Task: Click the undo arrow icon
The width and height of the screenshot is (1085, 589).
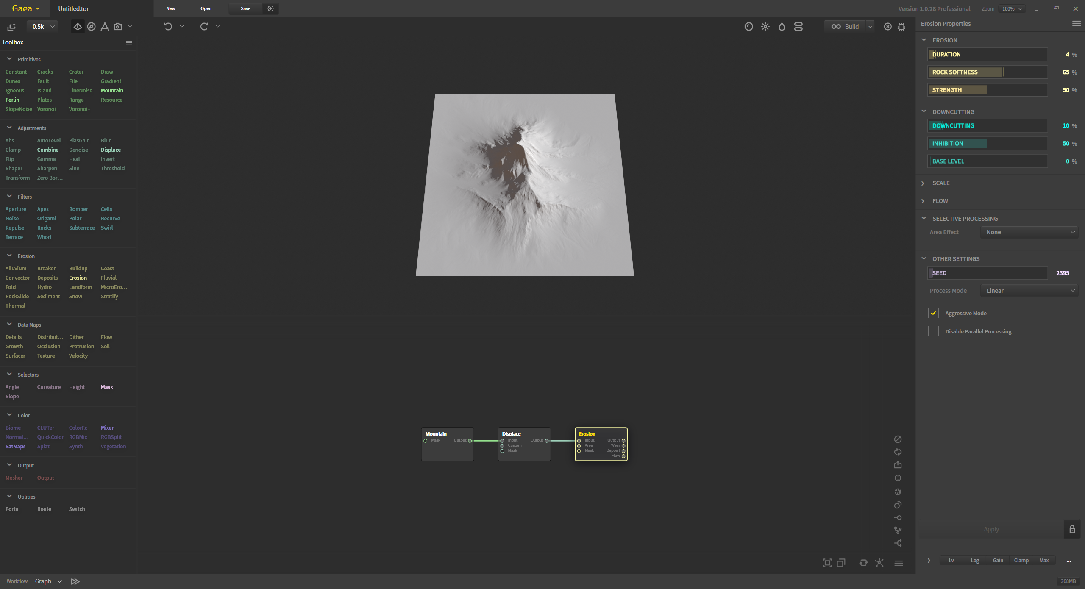Action: point(168,26)
